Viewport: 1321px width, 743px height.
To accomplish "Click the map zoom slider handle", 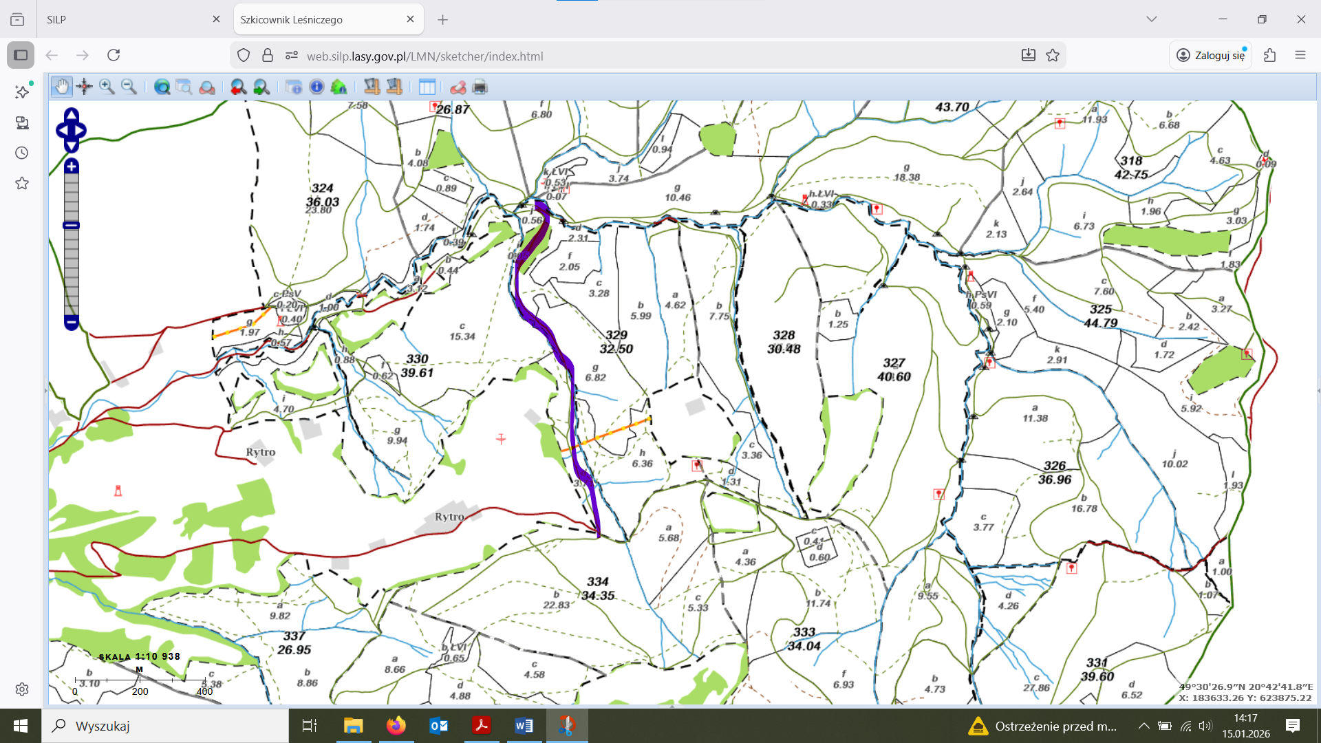I will tap(72, 225).
